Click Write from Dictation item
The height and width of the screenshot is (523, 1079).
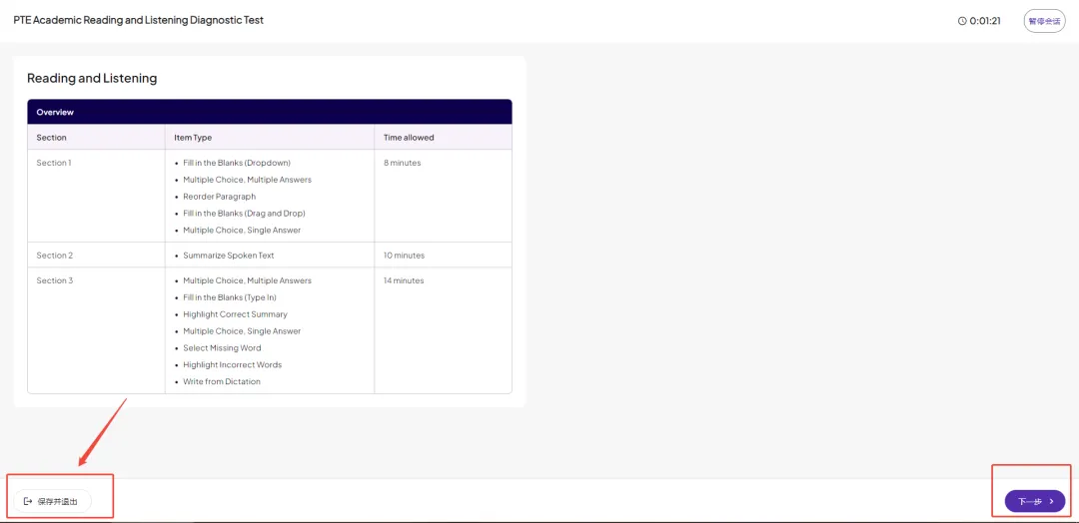click(x=222, y=381)
